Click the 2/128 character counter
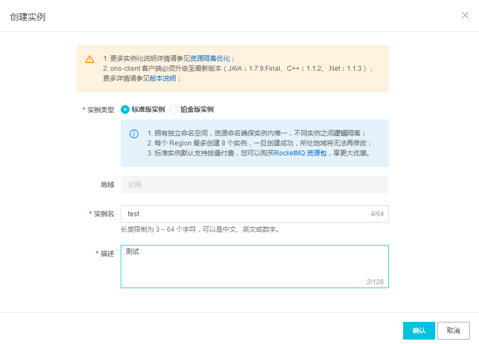This screenshot has height=344, width=479. pyautogui.click(x=375, y=282)
